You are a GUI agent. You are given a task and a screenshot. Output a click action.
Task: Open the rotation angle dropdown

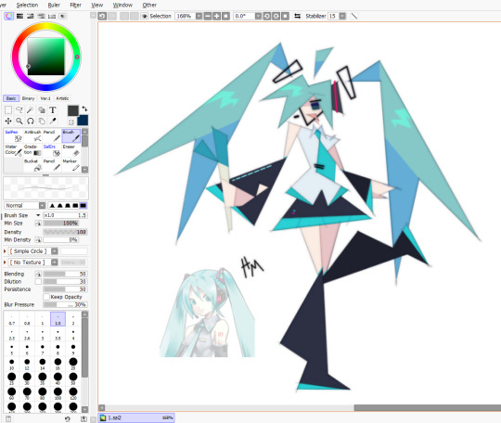tap(258, 16)
